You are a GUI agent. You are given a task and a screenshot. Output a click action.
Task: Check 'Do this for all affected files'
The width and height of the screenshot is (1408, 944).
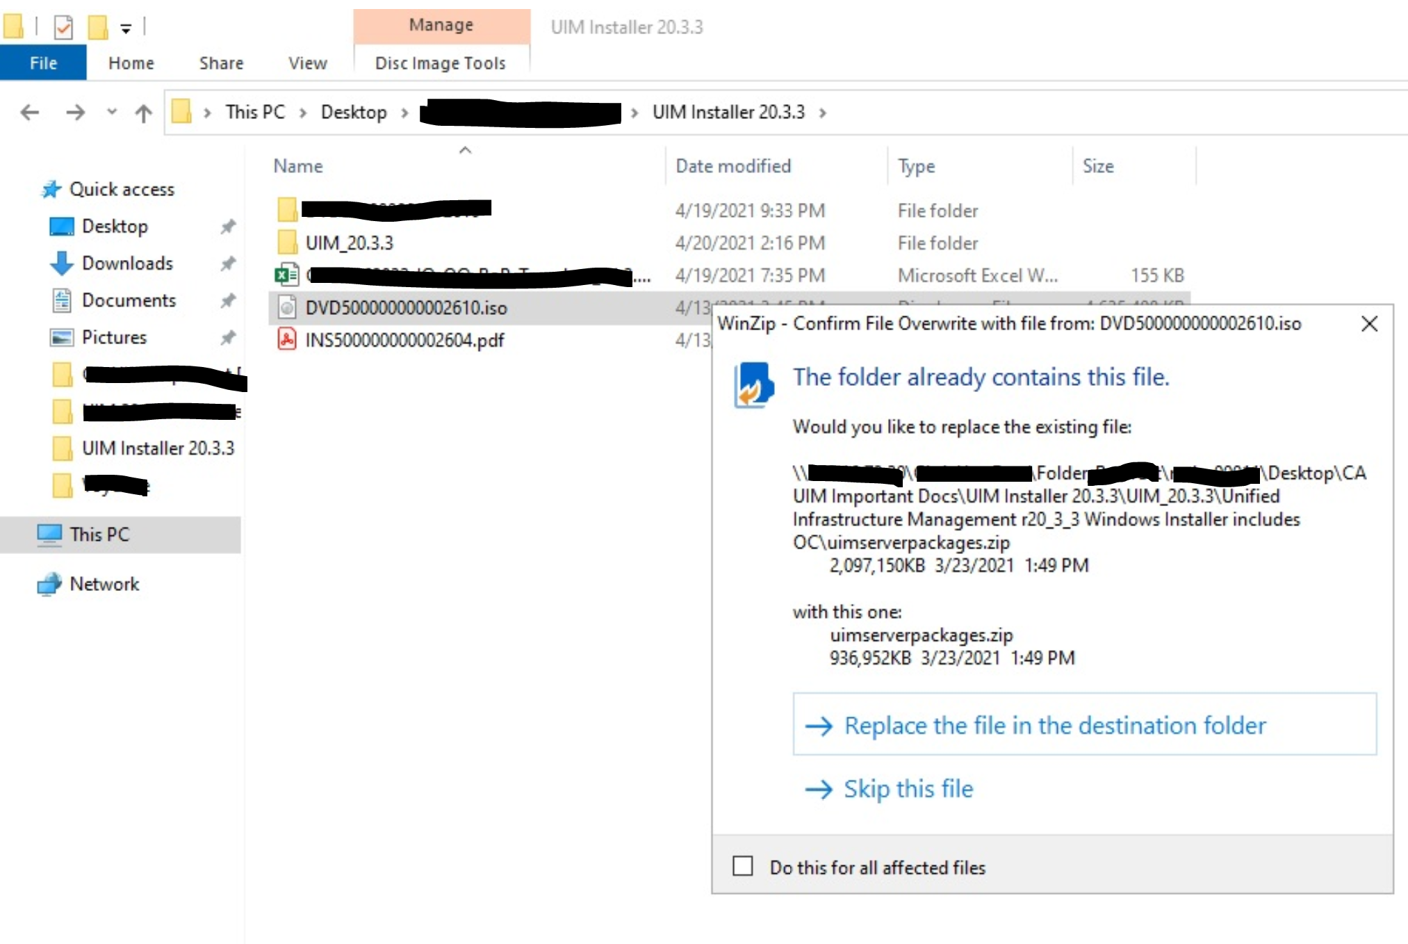[x=743, y=866]
